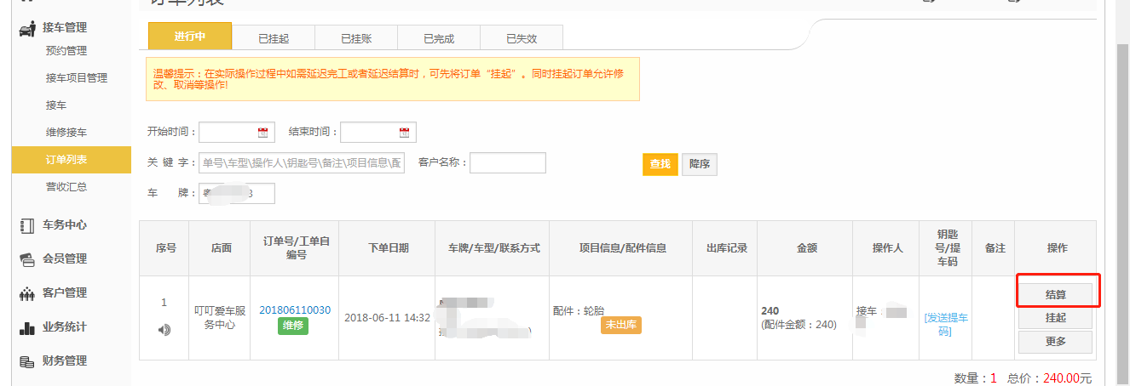The image size is (1130, 386).
Task: Focus the 客户名称 input field
Action: [x=507, y=163]
